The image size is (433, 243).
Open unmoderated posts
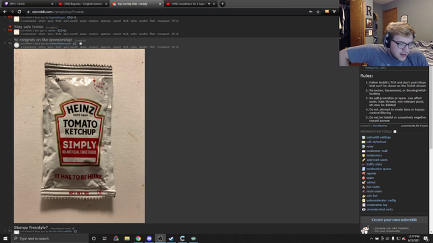click(x=380, y=209)
